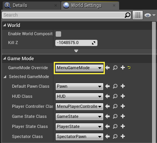
Task: Click the panel's vertical scrollbar
Action: pos(154,82)
